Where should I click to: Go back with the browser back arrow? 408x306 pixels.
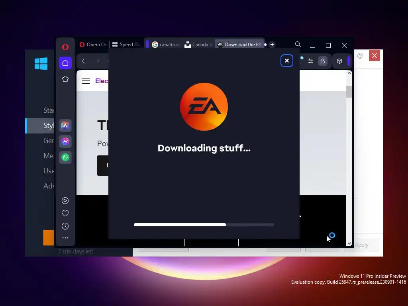click(83, 61)
